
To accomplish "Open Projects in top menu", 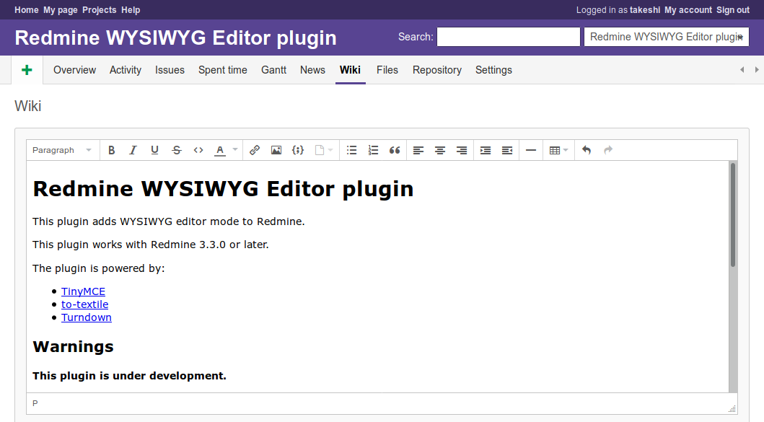I will click(100, 10).
